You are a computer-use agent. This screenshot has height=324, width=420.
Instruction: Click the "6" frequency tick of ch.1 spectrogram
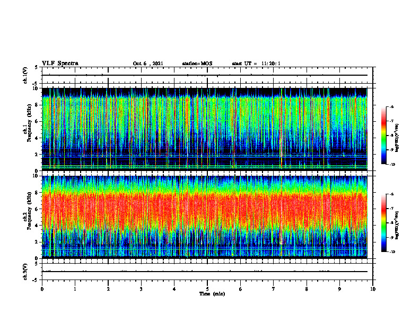(x=37, y=121)
